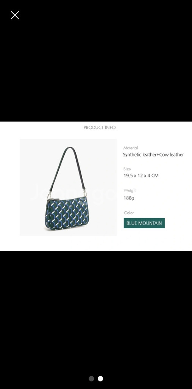Screen dimensions: 192x389
Task: Click the Weight label
Action: tap(130, 190)
